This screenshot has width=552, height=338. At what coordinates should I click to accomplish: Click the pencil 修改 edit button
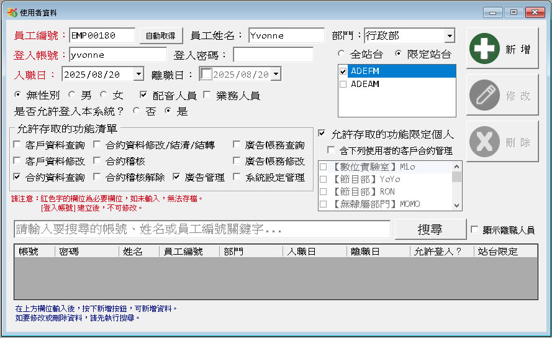(502, 95)
